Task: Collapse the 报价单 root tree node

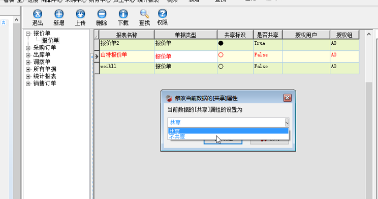Action: point(28,34)
